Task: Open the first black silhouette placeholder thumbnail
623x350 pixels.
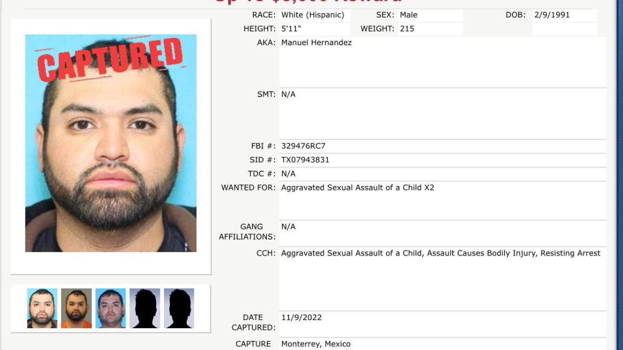Action: pyautogui.click(x=145, y=308)
